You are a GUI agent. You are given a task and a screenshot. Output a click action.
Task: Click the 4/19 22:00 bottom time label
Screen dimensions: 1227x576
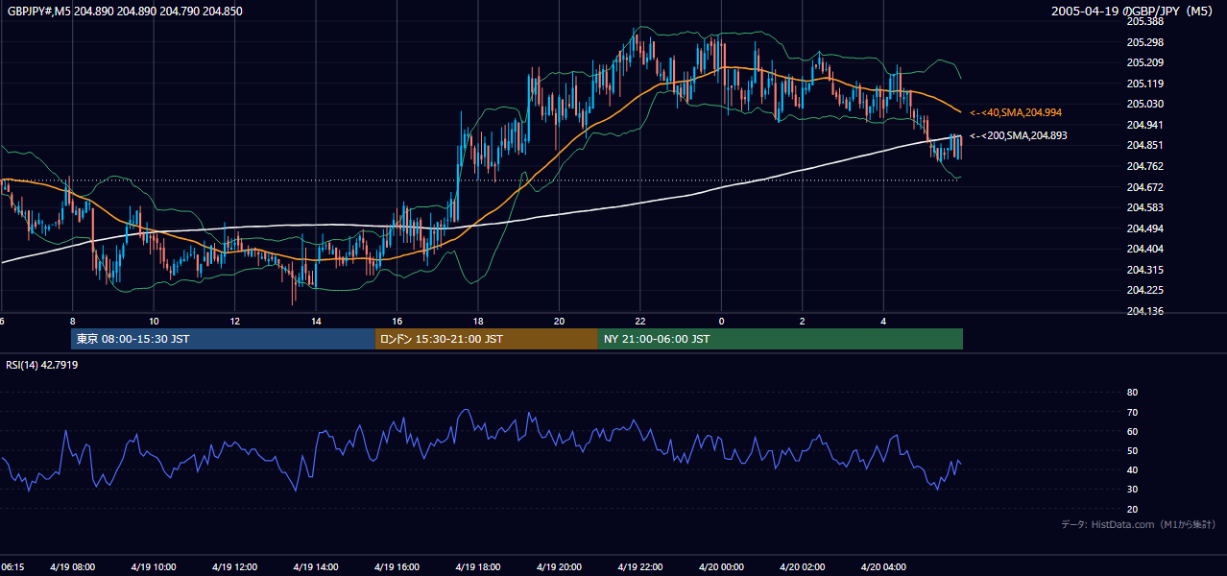coord(640,567)
